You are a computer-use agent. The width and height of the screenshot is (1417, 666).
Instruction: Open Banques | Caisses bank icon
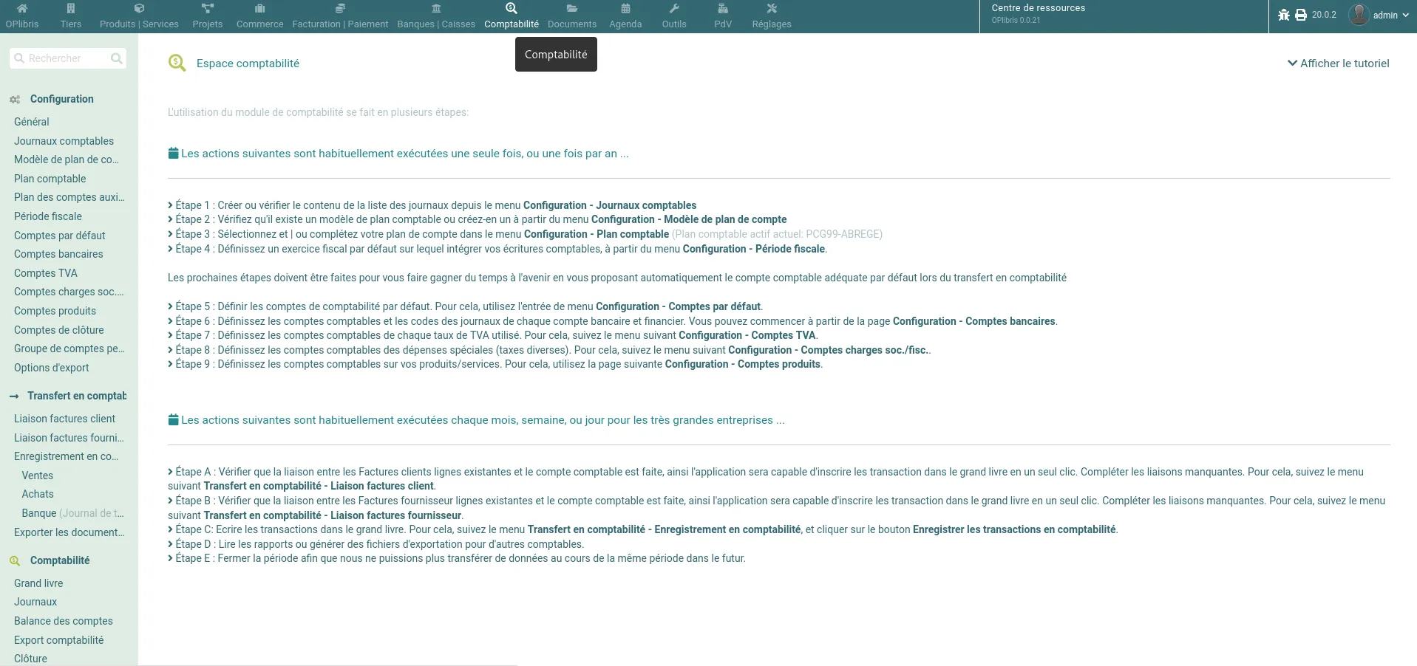coord(436,9)
